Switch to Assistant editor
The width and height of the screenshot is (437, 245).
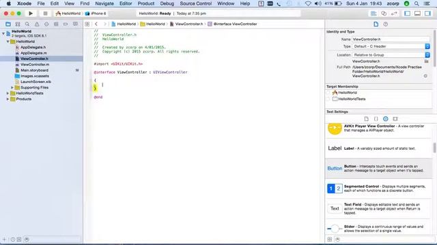(384, 14)
